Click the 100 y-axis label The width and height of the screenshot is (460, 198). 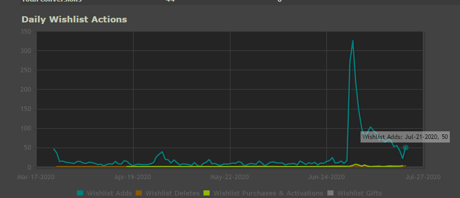[26, 129]
